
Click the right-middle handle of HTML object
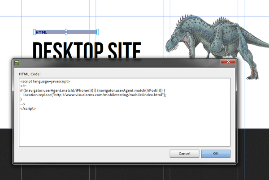(x=98, y=32)
